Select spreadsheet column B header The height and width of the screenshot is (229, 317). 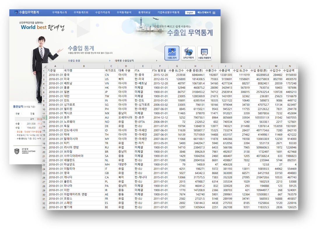[84, 66]
